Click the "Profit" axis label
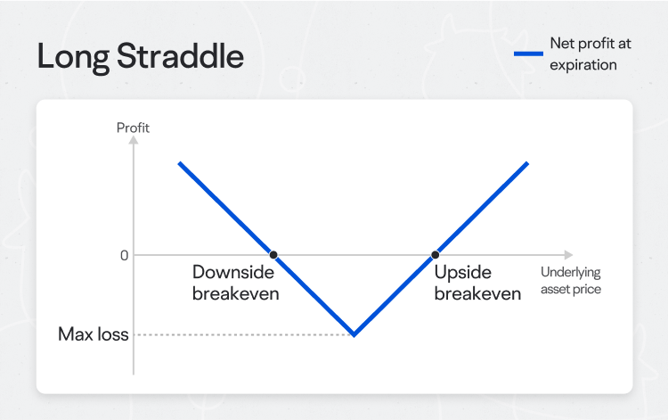The height and width of the screenshot is (420, 668). [x=134, y=128]
